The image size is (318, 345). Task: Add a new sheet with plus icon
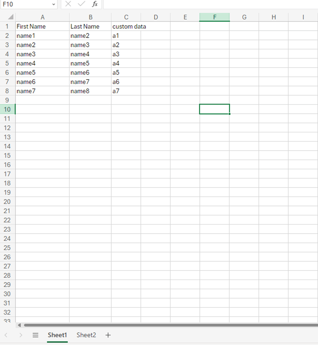(108, 335)
